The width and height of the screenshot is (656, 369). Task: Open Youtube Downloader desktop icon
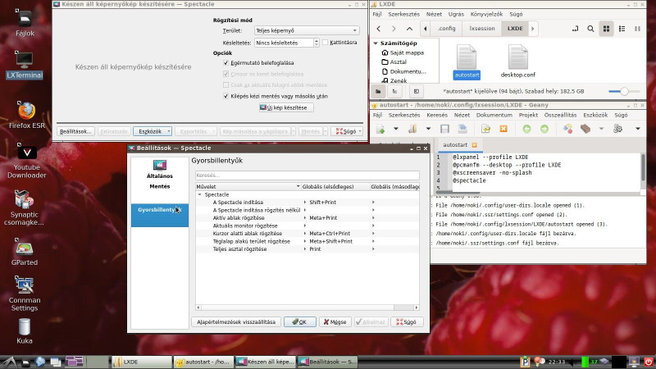click(x=26, y=161)
